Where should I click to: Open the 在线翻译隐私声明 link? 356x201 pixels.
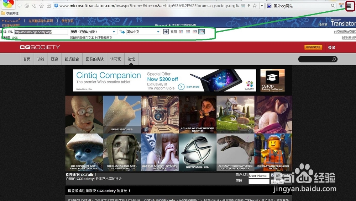[41, 21]
